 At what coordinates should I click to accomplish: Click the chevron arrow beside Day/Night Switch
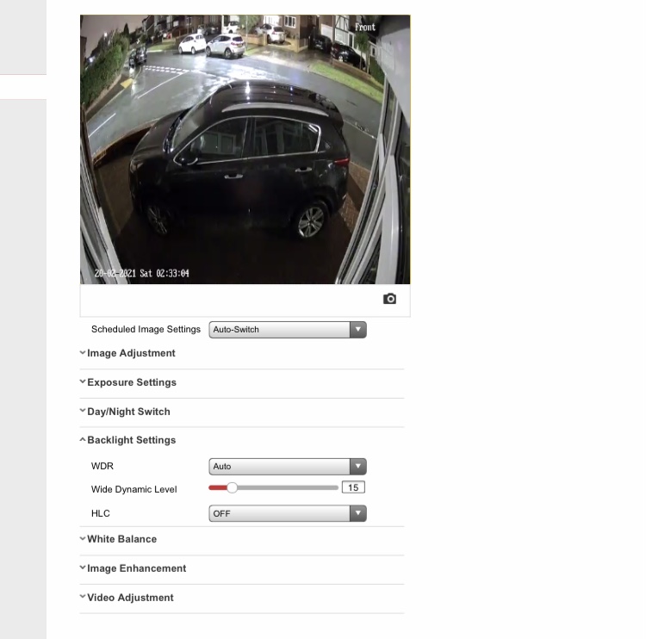[83, 412]
